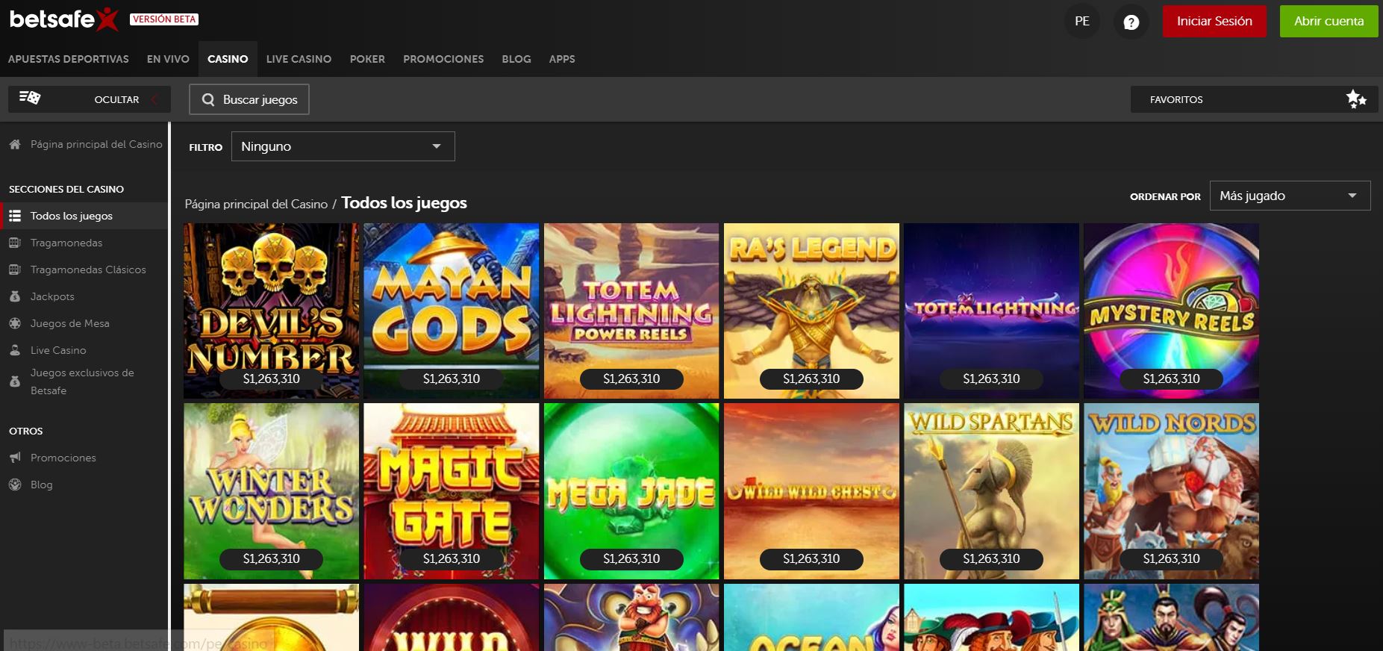The height and width of the screenshot is (651, 1383).
Task: Switch to En Vivo tab
Action: click(168, 59)
